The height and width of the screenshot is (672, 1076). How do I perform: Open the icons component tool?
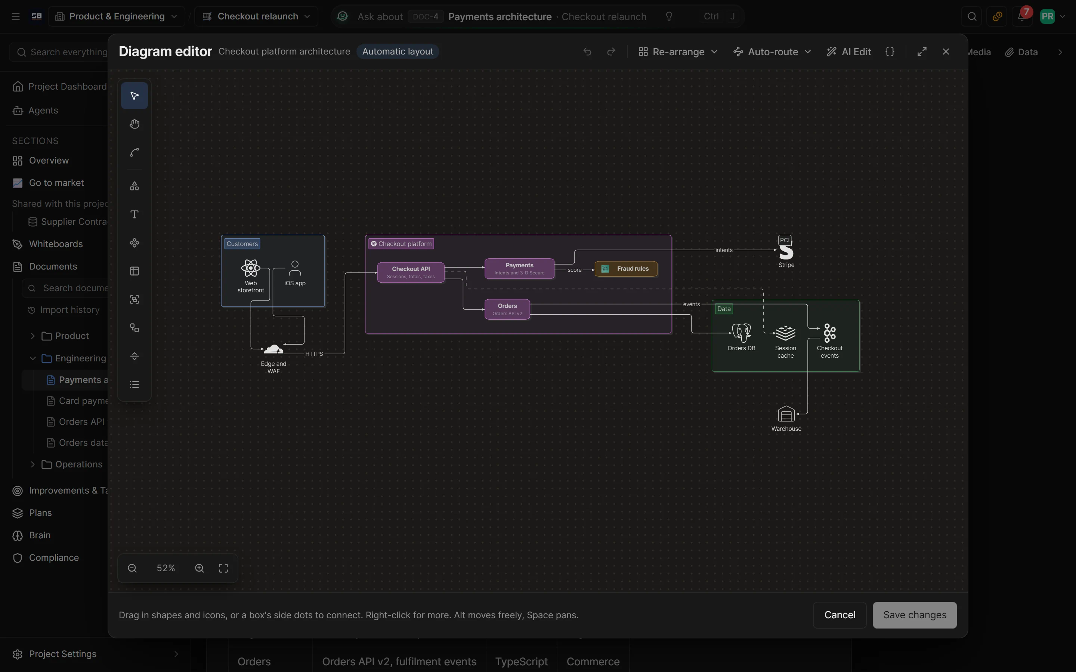[134, 243]
